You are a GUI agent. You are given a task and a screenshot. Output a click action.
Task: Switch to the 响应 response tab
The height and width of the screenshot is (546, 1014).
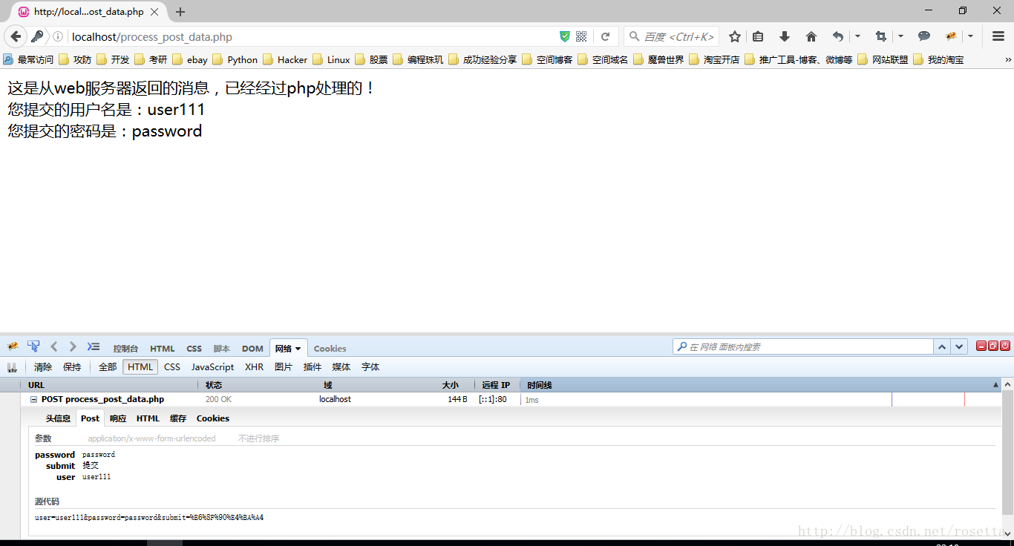tap(118, 418)
